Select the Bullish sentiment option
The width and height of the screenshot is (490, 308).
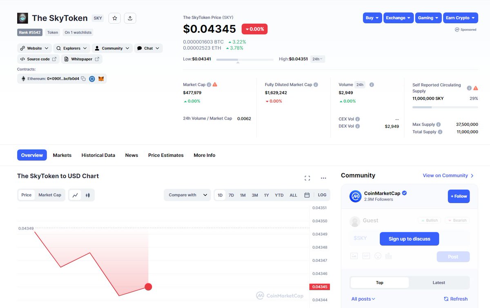pos(429,220)
